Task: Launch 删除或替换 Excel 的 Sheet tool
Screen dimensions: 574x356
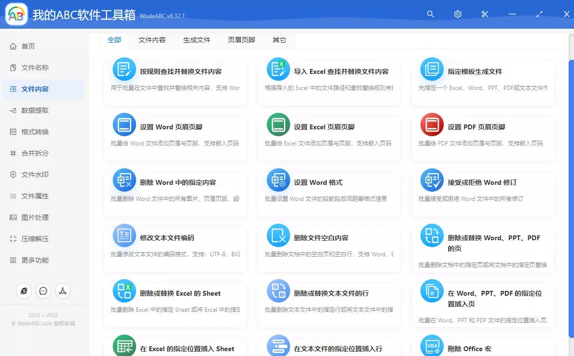Action: [175, 303]
